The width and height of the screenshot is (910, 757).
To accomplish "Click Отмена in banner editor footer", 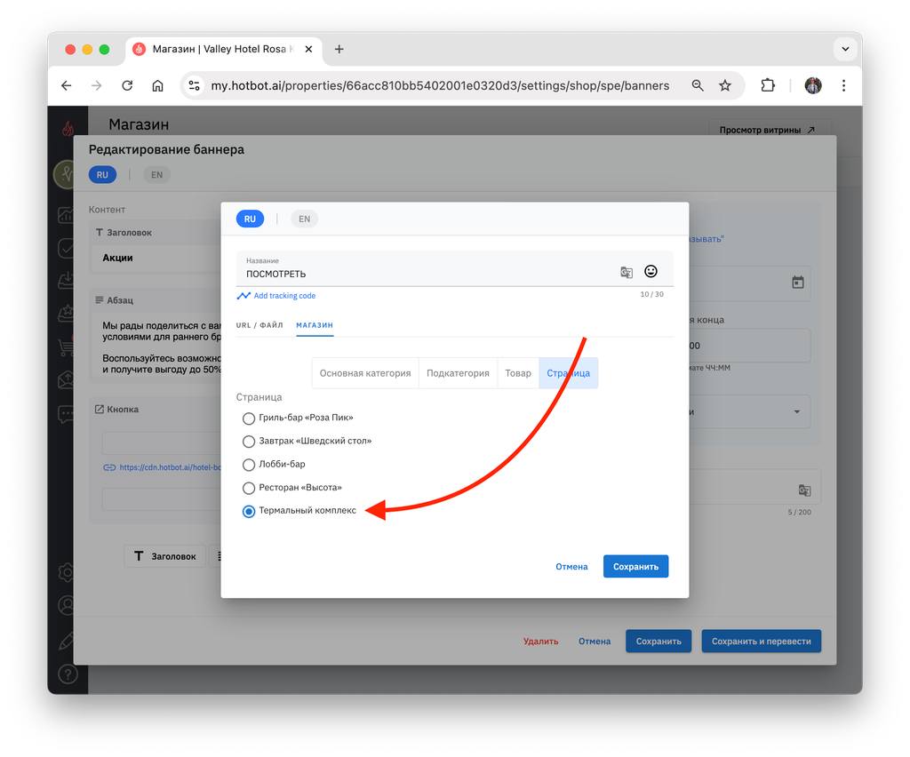I will (x=595, y=641).
